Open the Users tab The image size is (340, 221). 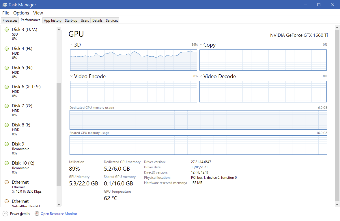coord(85,21)
